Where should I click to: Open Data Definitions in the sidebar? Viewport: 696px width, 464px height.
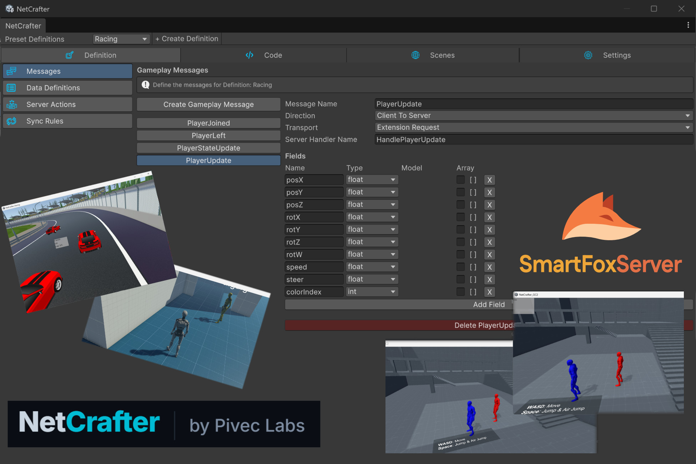tap(67, 88)
